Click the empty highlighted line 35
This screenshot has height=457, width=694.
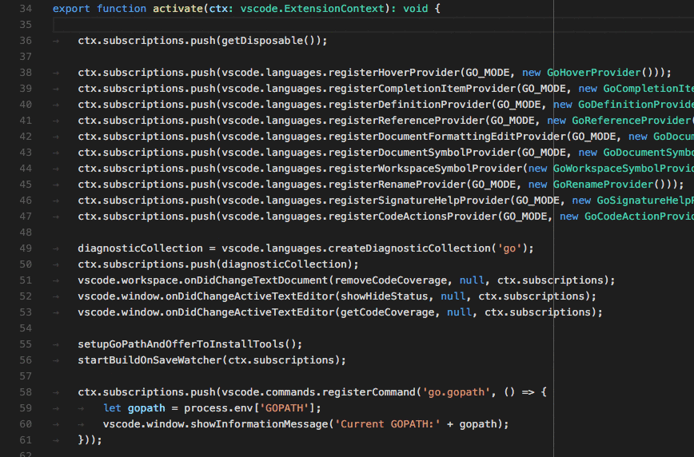click(320, 25)
